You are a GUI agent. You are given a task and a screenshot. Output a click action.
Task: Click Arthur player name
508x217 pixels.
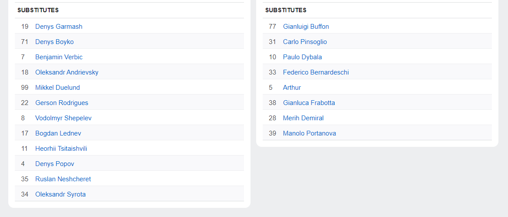point(292,88)
